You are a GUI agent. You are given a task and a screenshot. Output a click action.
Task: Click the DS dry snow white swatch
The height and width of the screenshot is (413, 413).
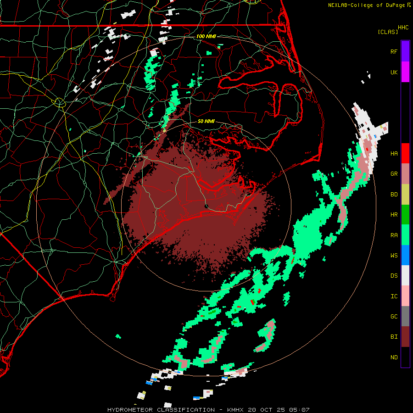(405, 275)
